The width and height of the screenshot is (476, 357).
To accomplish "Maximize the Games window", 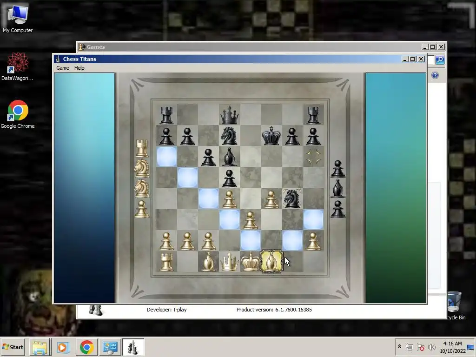I will click(x=433, y=47).
